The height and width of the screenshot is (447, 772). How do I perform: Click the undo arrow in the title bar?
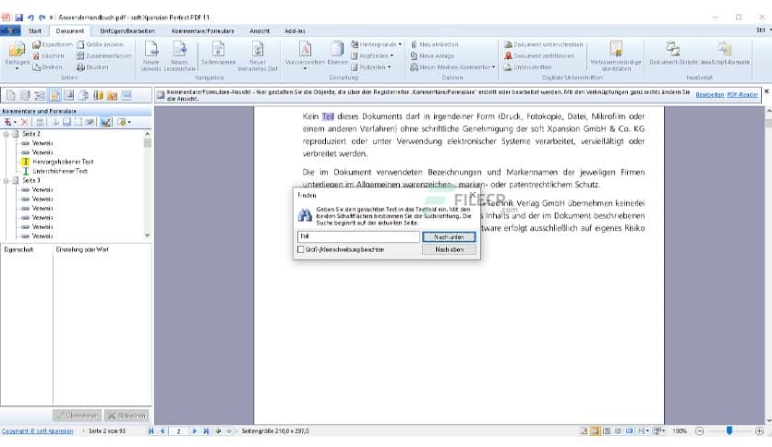(31, 18)
